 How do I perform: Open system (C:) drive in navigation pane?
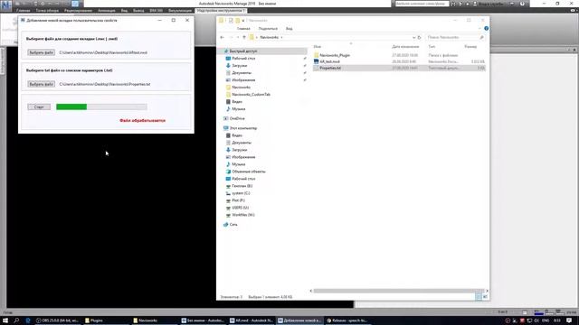pyautogui.click(x=241, y=193)
